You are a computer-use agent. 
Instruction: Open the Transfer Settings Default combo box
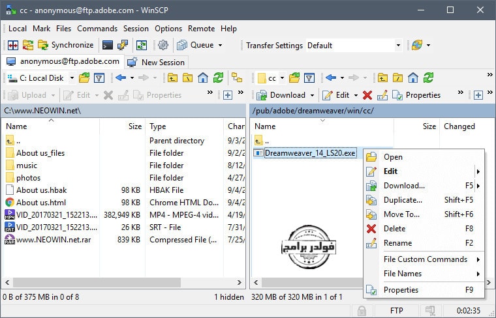pyautogui.click(x=354, y=46)
